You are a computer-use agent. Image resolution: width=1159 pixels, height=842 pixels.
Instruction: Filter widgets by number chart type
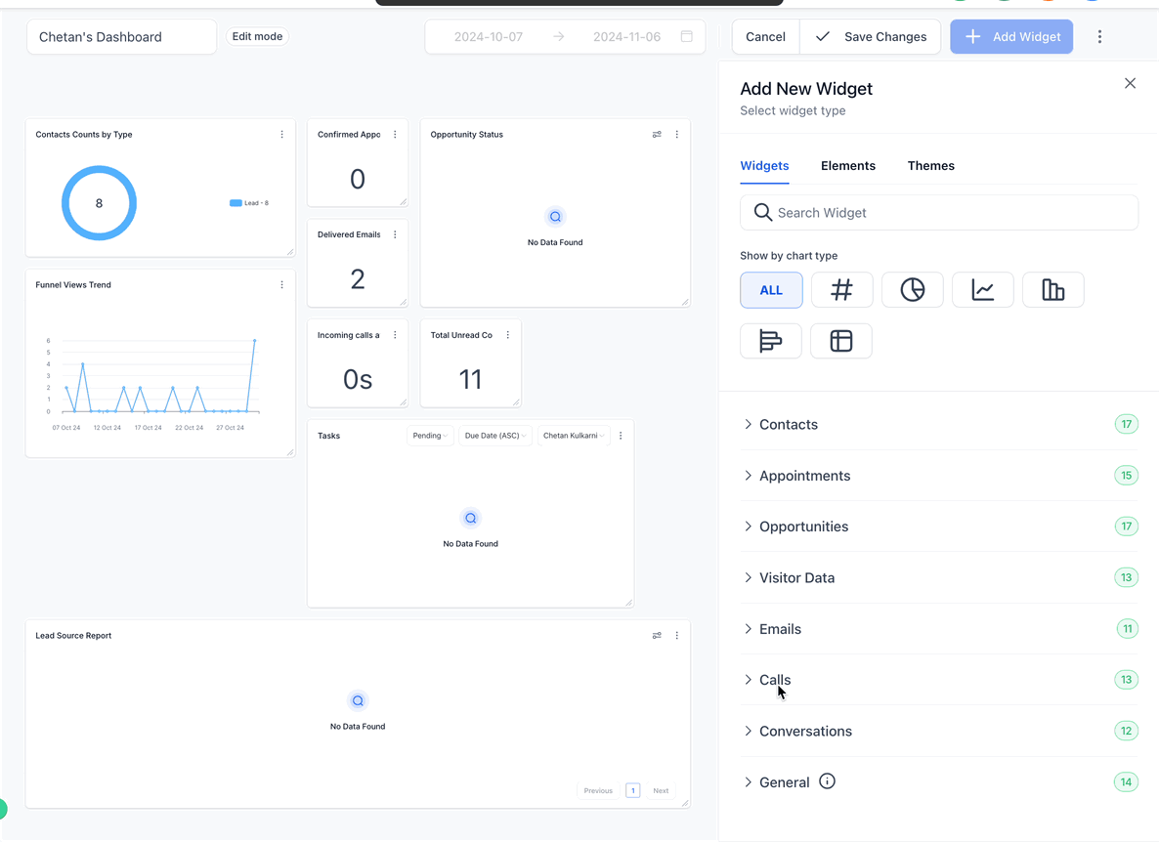(x=842, y=289)
